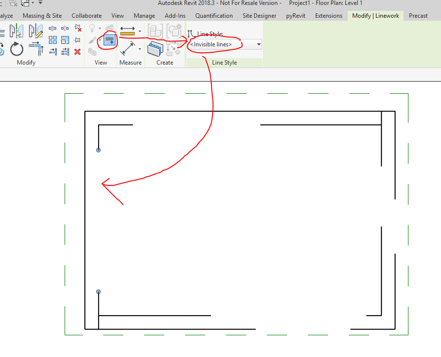
Task: Open the Line Style dropdown showing Invisible lines
Action: coord(258,44)
